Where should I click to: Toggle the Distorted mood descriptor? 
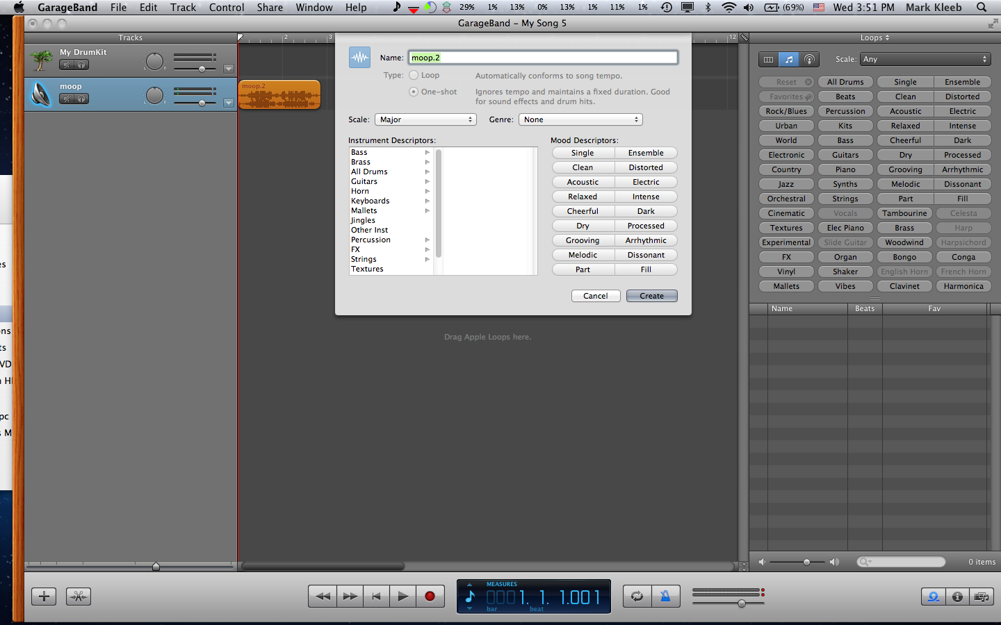[646, 167]
